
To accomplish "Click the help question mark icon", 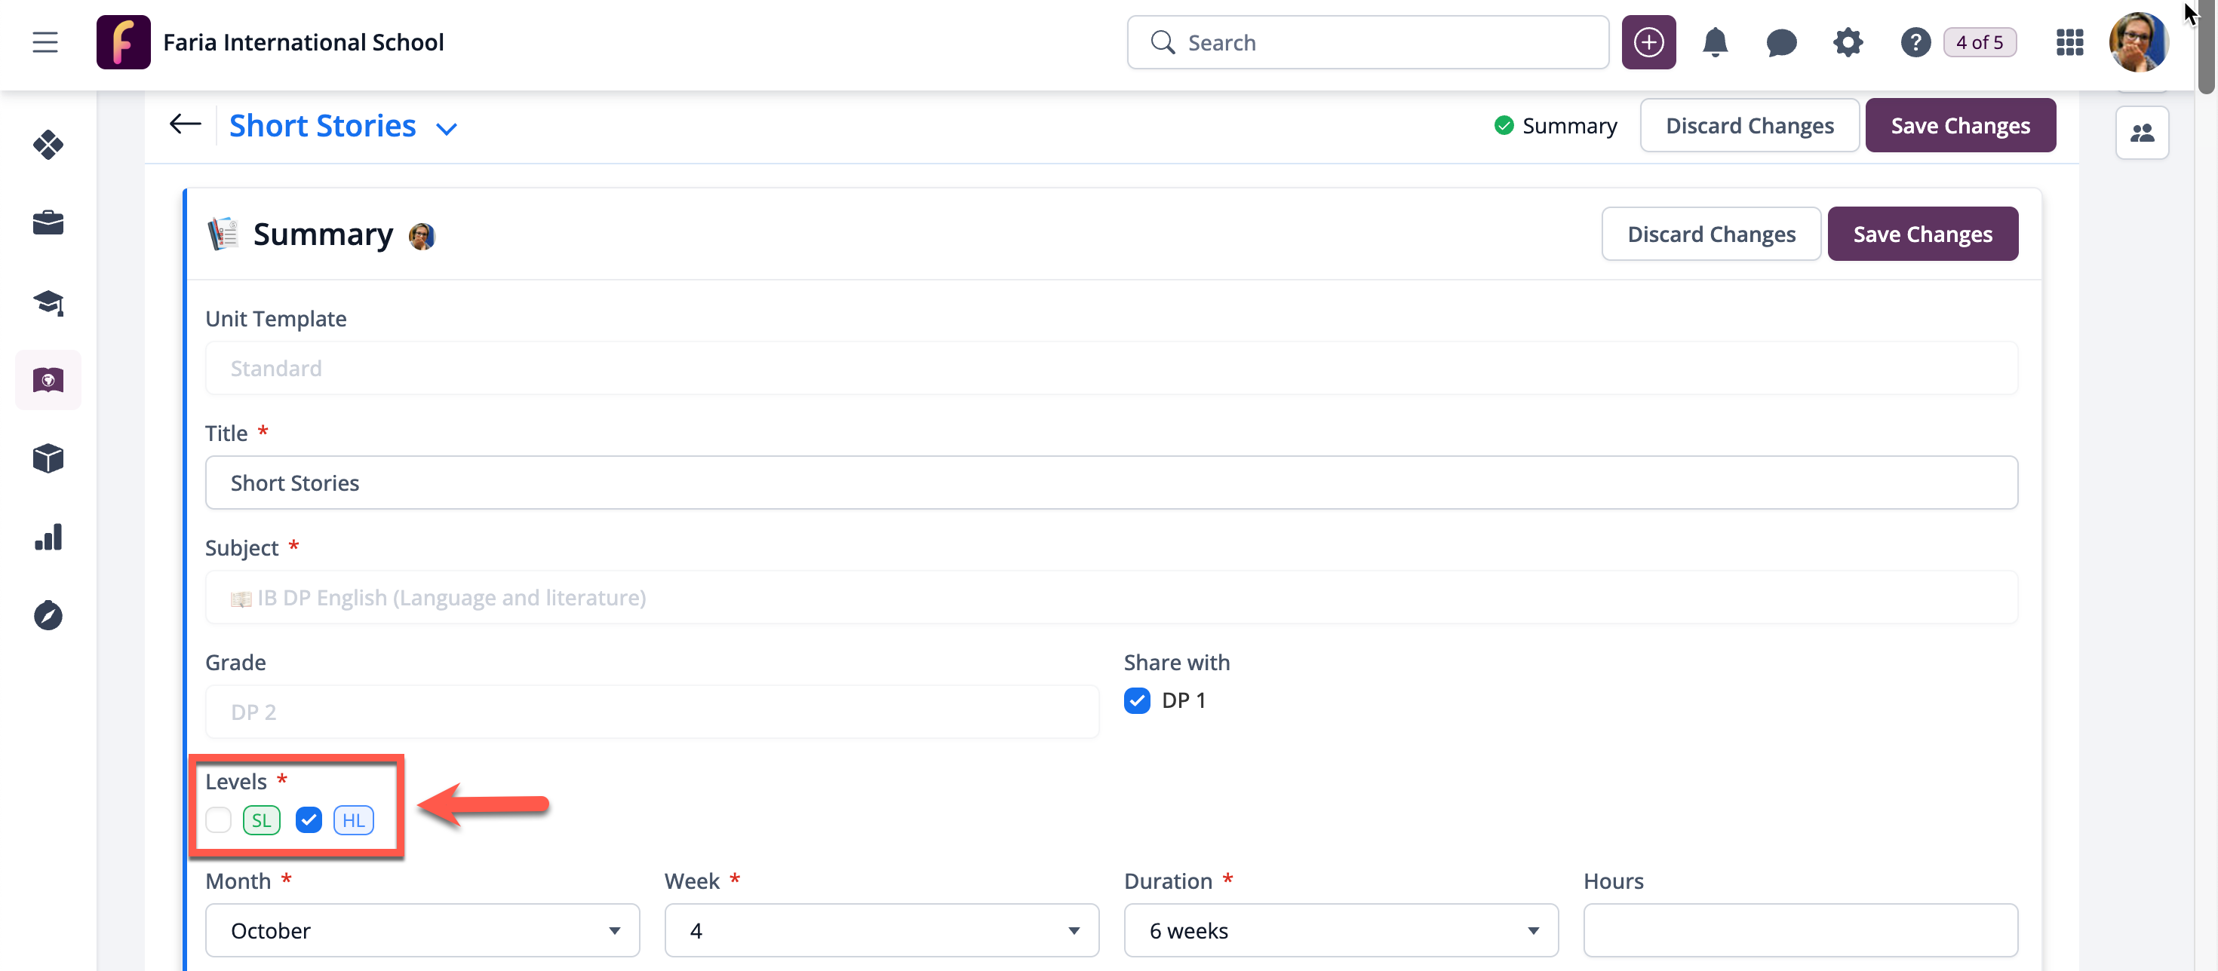I will (1915, 42).
